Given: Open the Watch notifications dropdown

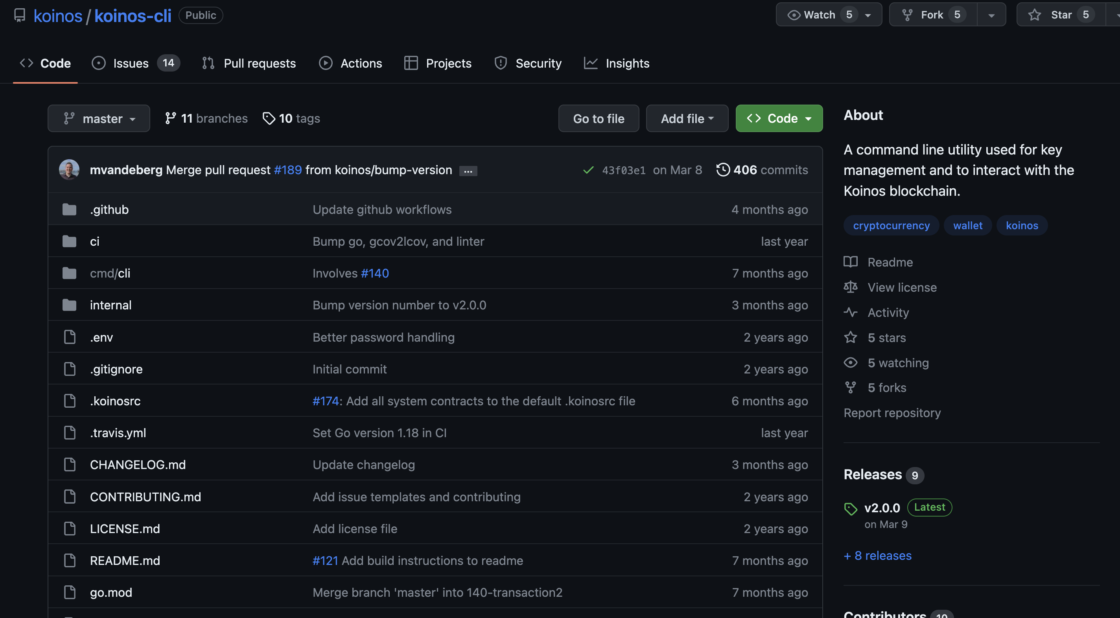Looking at the screenshot, I should point(829,15).
